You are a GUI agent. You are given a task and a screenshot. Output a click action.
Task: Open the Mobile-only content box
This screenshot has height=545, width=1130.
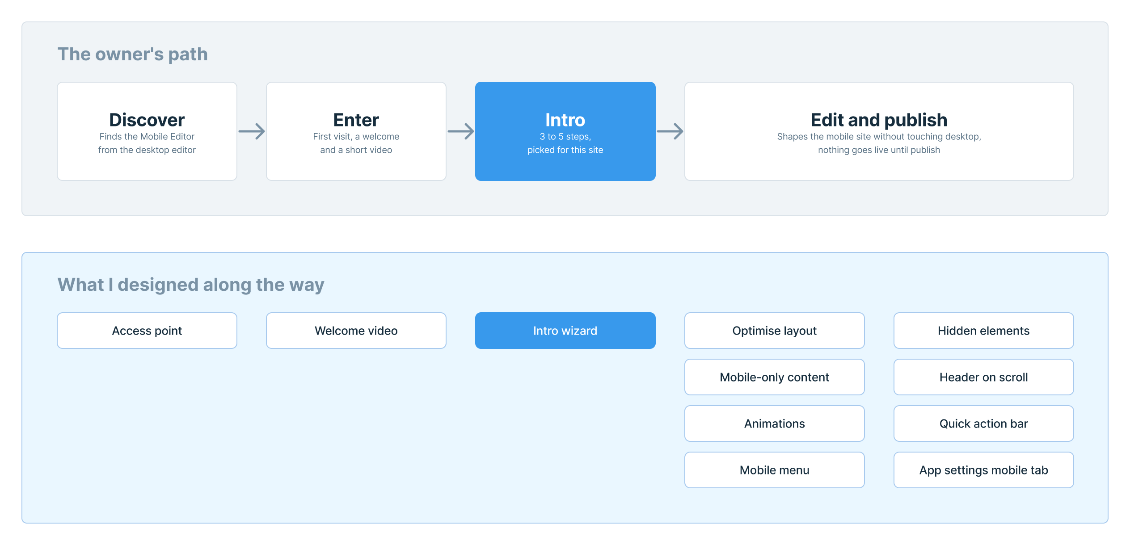775,377
